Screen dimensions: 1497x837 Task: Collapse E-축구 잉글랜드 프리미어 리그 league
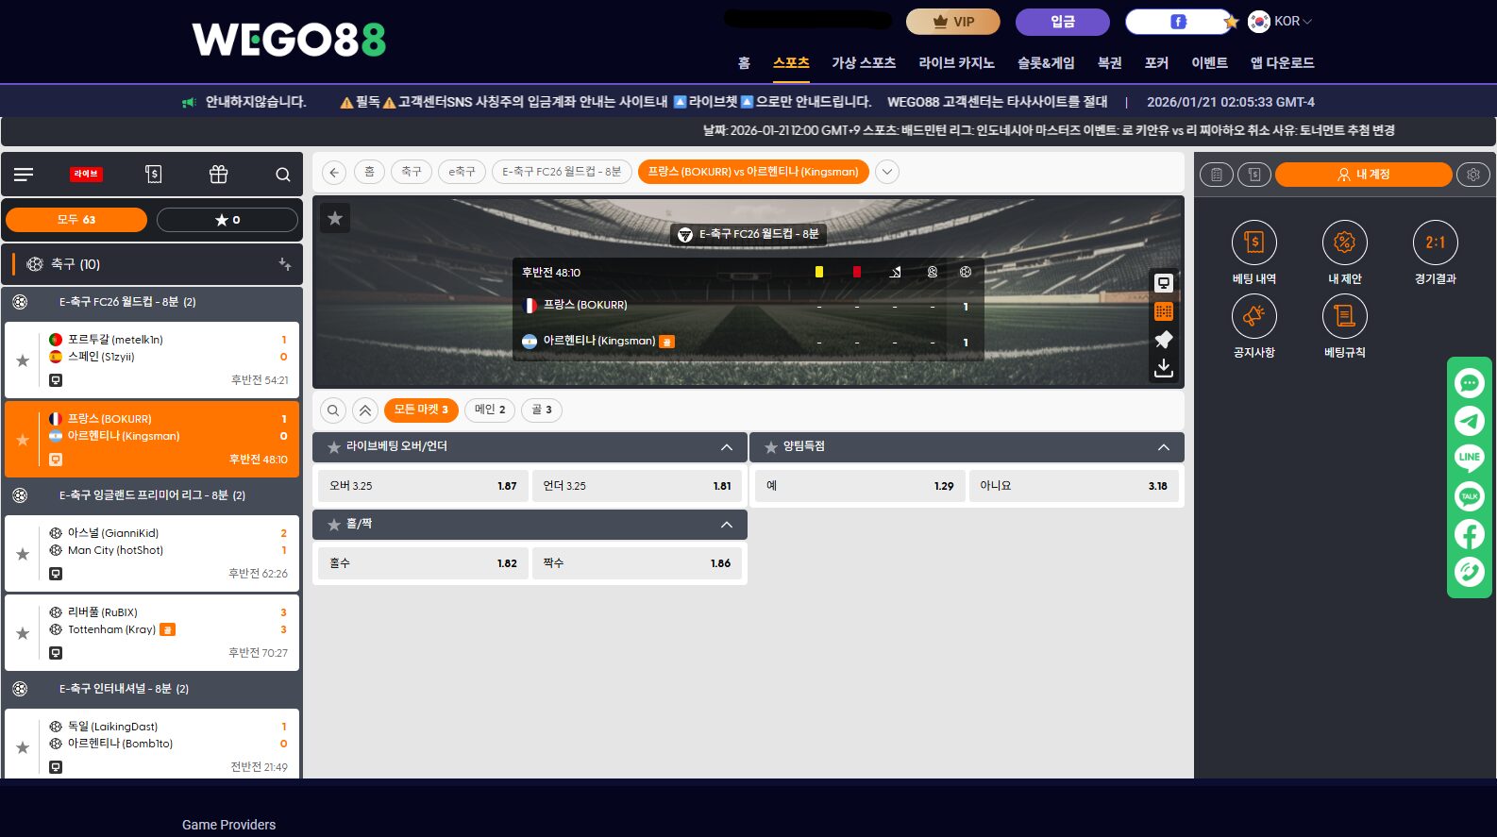[151, 495]
